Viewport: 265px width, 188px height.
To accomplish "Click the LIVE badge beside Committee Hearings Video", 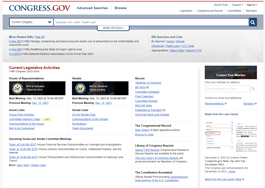I will point(46,119).
